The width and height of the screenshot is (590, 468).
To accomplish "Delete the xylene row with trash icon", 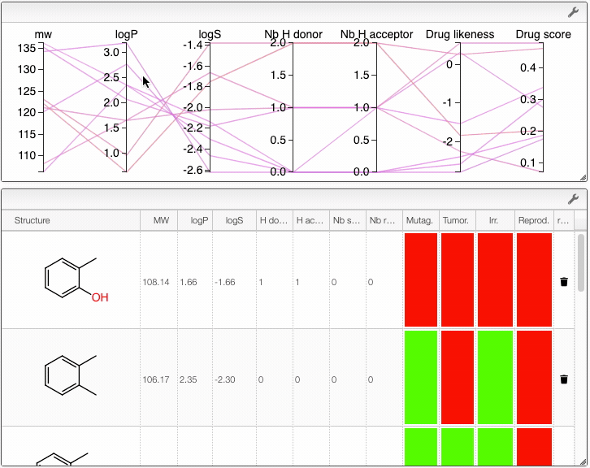I will tap(564, 379).
